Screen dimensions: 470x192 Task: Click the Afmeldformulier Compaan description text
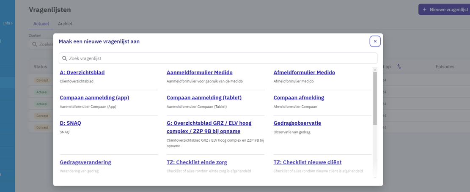click(295, 107)
